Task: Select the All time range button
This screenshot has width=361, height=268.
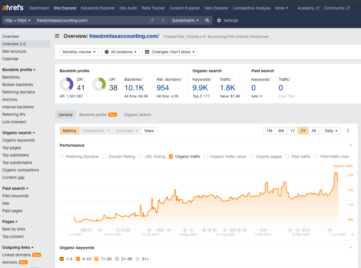Action: (x=314, y=131)
